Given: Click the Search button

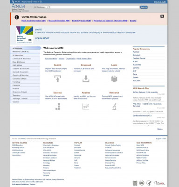Looking at the screenshot, I should point(144,7).
